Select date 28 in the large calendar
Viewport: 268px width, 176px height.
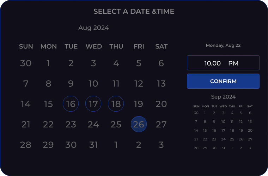tap(26, 145)
